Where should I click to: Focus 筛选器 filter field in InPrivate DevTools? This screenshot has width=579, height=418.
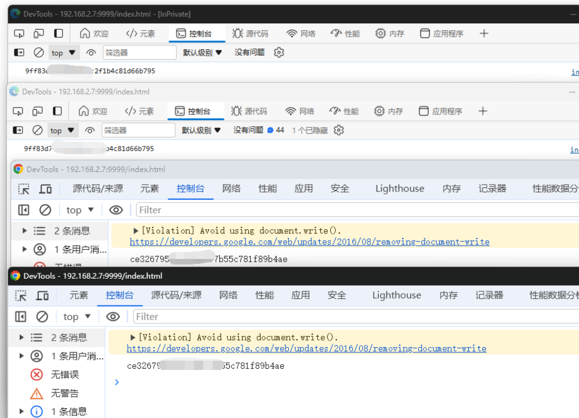140,52
